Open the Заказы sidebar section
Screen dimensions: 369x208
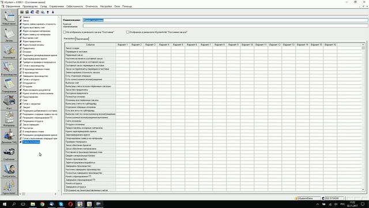9,35
